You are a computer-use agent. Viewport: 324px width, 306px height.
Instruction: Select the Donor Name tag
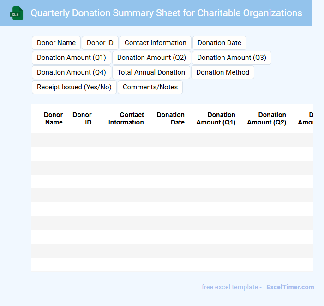56,43
